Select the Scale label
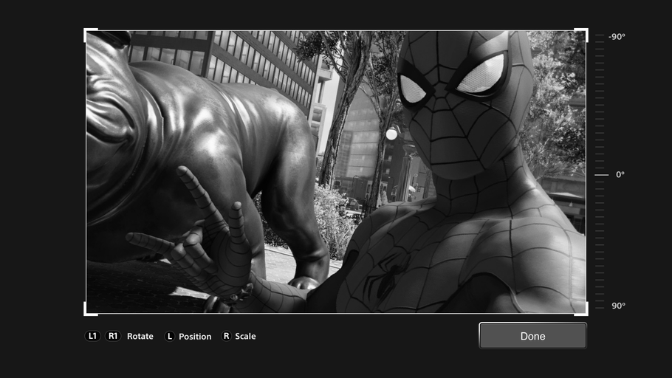 coord(246,337)
